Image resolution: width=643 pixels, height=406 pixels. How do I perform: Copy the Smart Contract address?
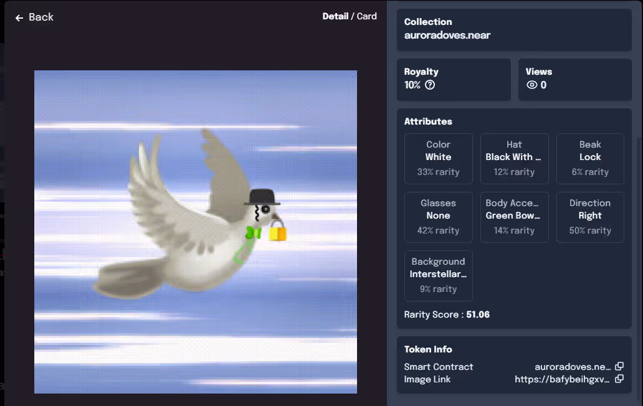click(x=619, y=366)
